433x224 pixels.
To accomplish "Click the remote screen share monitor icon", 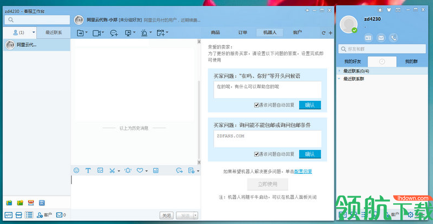I will 128,33.
